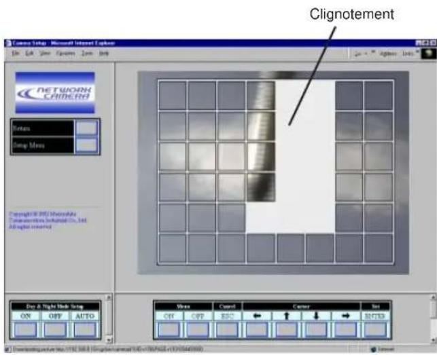The image size is (437, 355).
Task: Click the Internet Explorer throbber logo
Action: tap(428, 53)
